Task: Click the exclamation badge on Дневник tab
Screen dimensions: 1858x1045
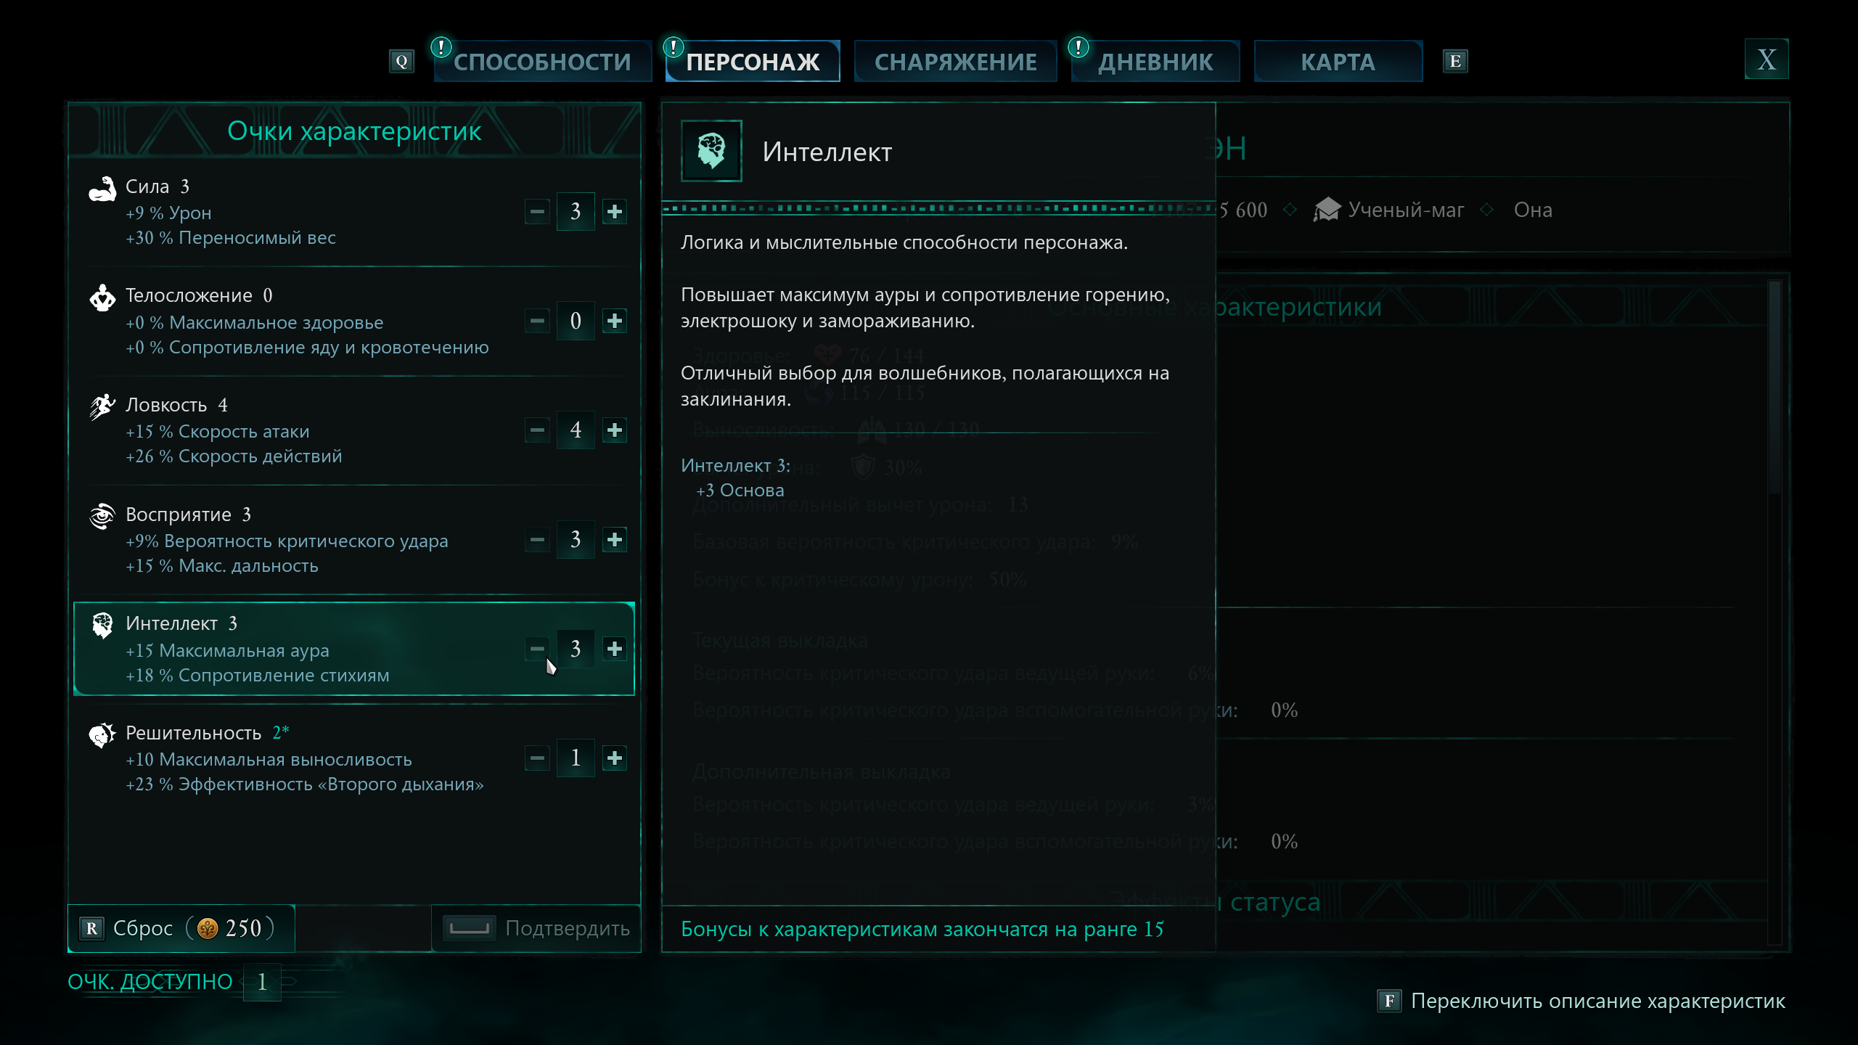Action: [x=1079, y=47]
